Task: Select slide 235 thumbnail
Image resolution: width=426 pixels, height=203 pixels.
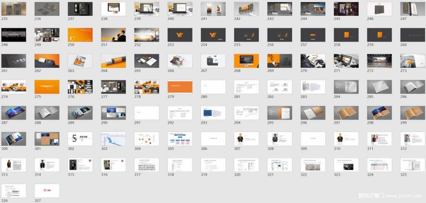Action: (x=14, y=9)
